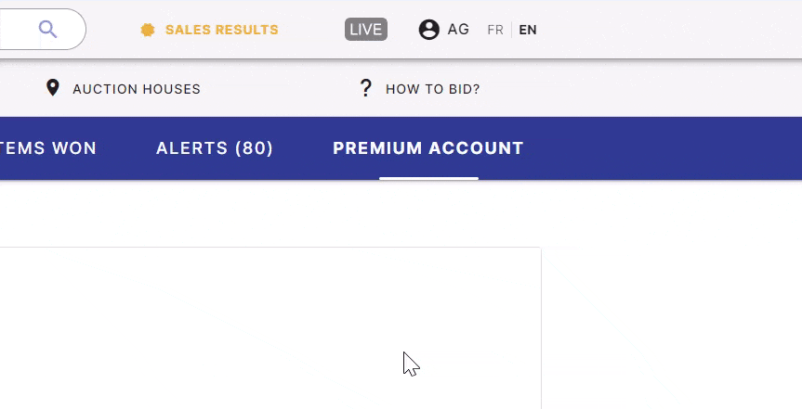Select the EN language option
802x409 pixels.
click(x=528, y=30)
